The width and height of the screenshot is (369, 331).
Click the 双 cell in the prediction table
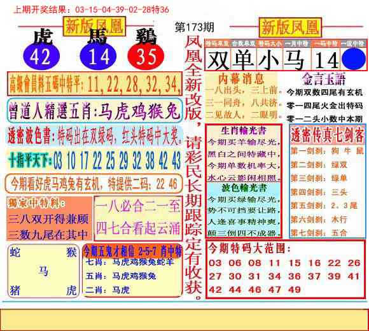[x=218, y=60]
